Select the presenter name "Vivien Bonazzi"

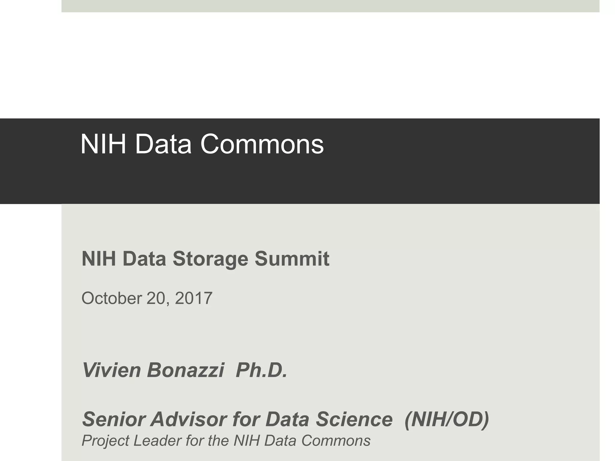coord(153,370)
